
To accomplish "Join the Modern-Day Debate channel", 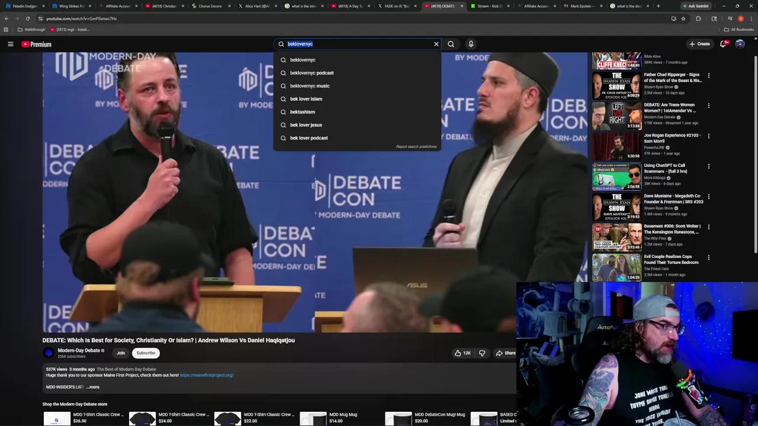I will pos(121,353).
